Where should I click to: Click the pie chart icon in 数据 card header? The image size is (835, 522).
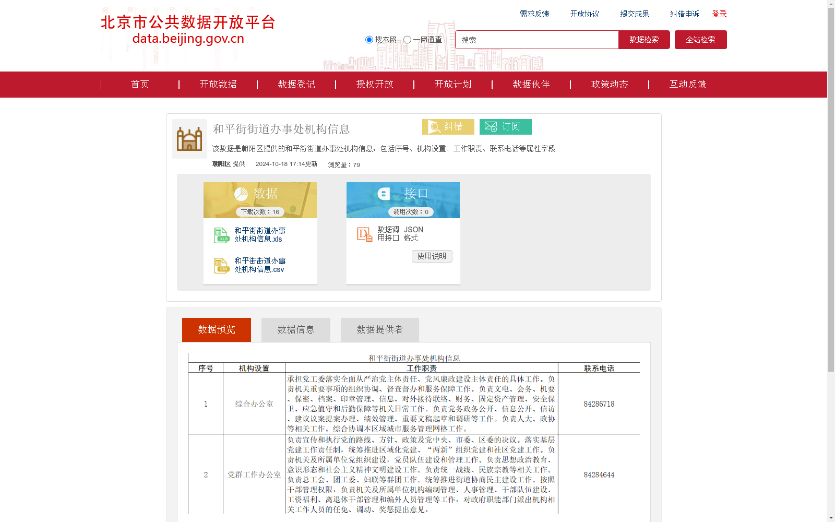tap(241, 194)
